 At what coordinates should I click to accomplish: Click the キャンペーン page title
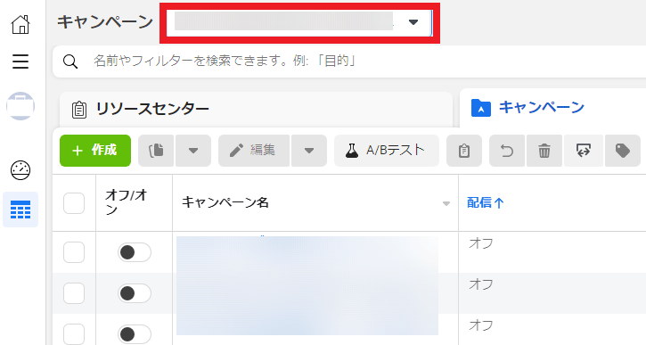point(105,22)
